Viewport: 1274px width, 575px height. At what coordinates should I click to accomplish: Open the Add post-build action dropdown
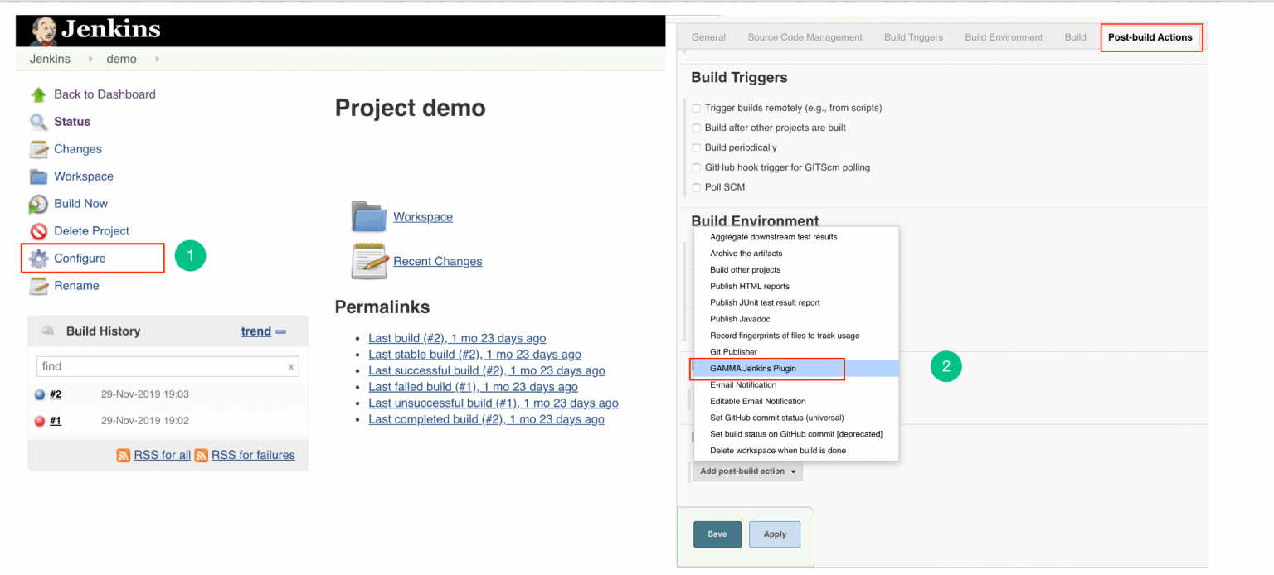[x=747, y=471]
